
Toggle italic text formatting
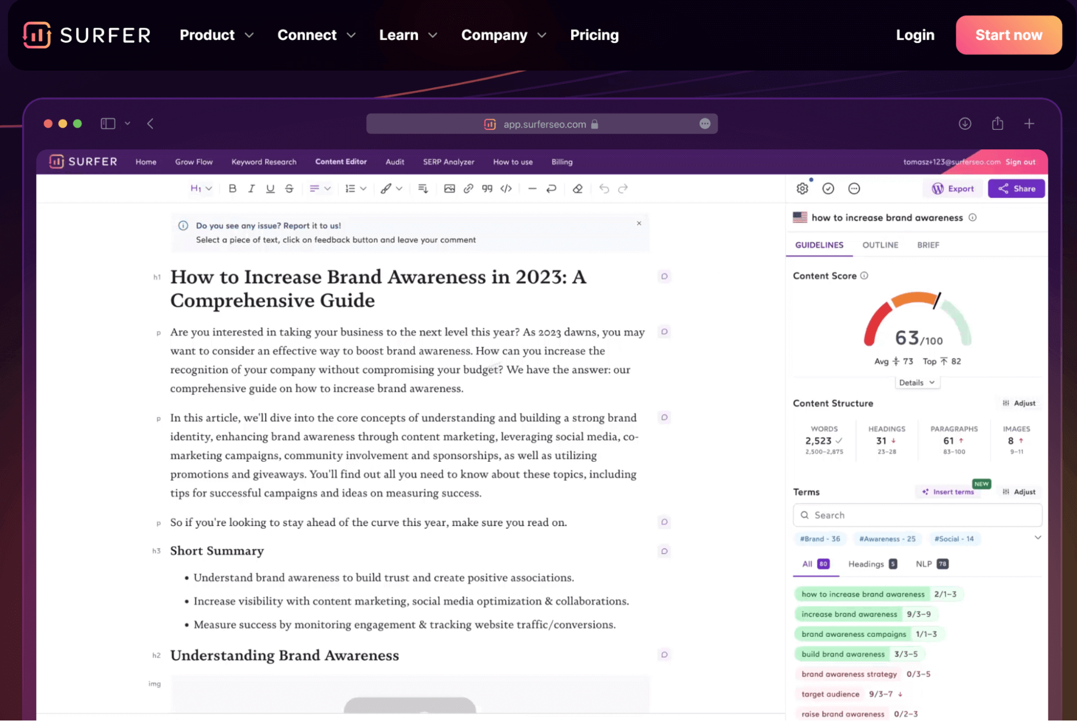click(251, 189)
